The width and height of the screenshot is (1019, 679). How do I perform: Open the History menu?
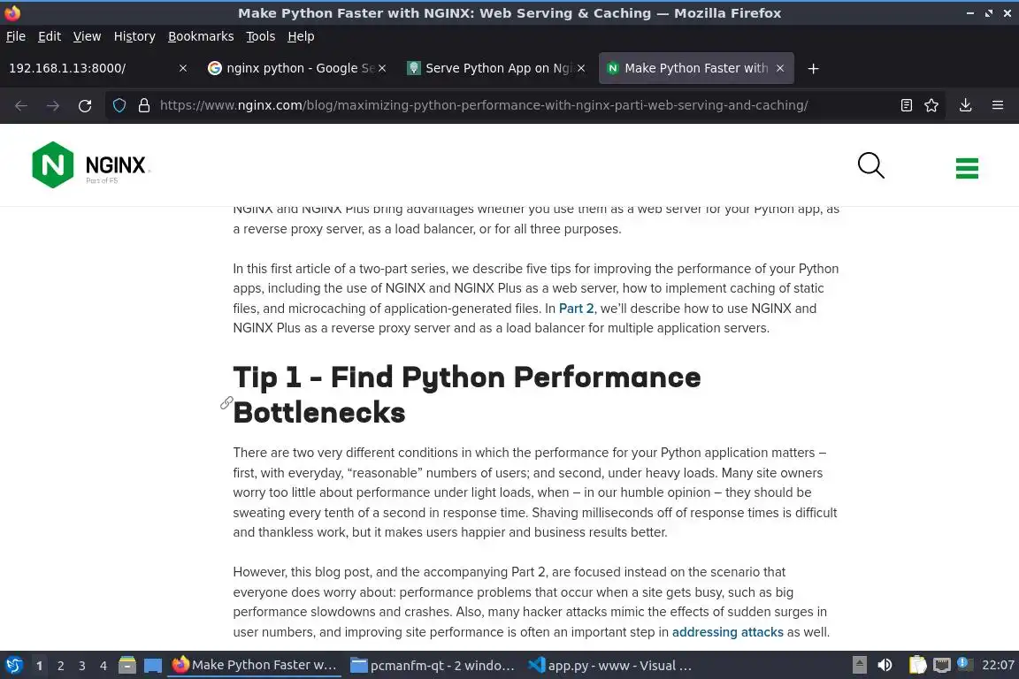pyautogui.click(x=134, y=36)
